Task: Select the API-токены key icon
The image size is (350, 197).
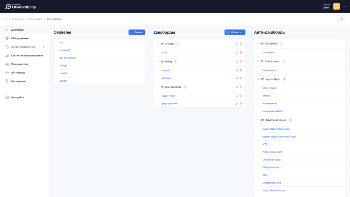Action: pyautogui.click(x=8, y=73)
